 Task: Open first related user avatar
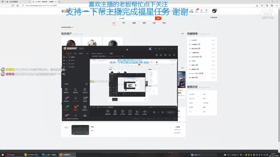[71, 43]
